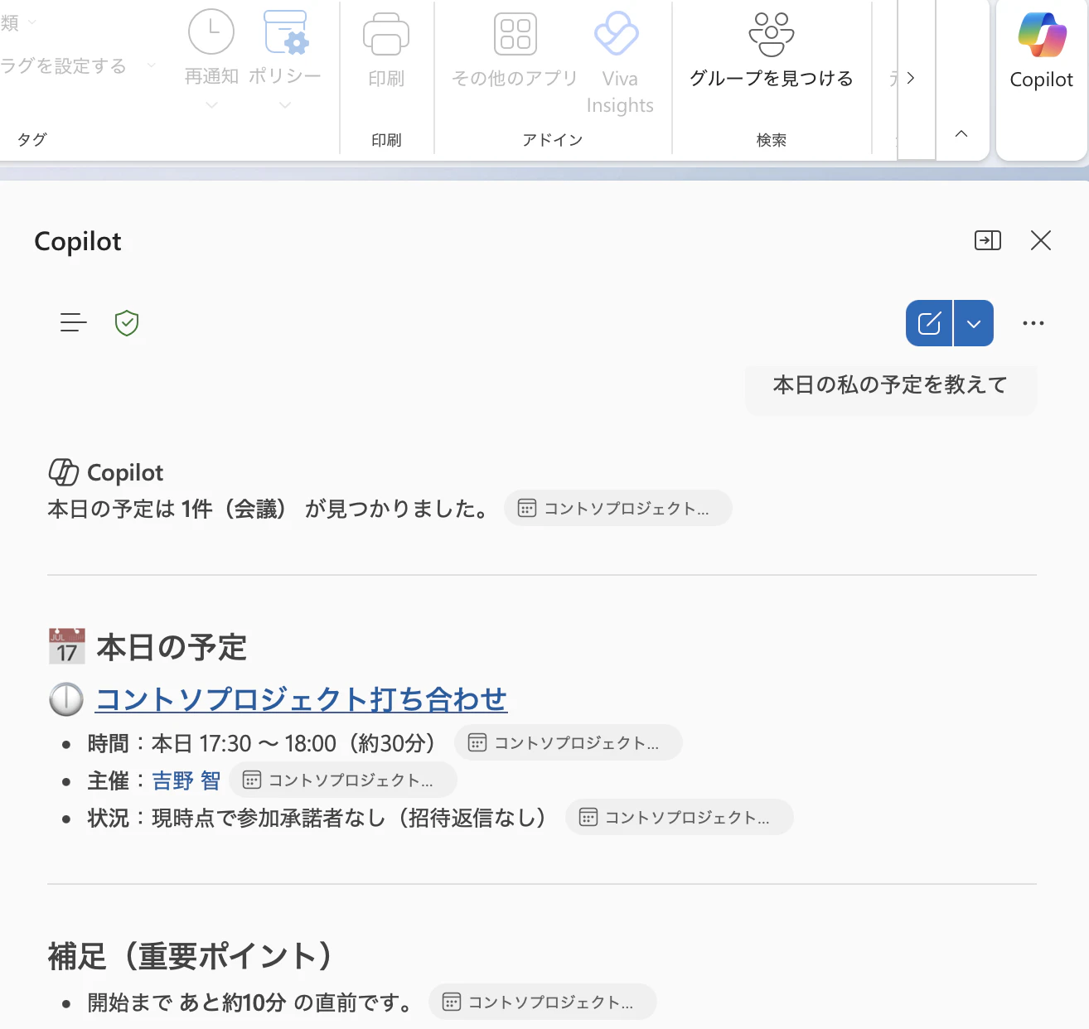Click the 印刷 printer icon

(x=386, y=33)
